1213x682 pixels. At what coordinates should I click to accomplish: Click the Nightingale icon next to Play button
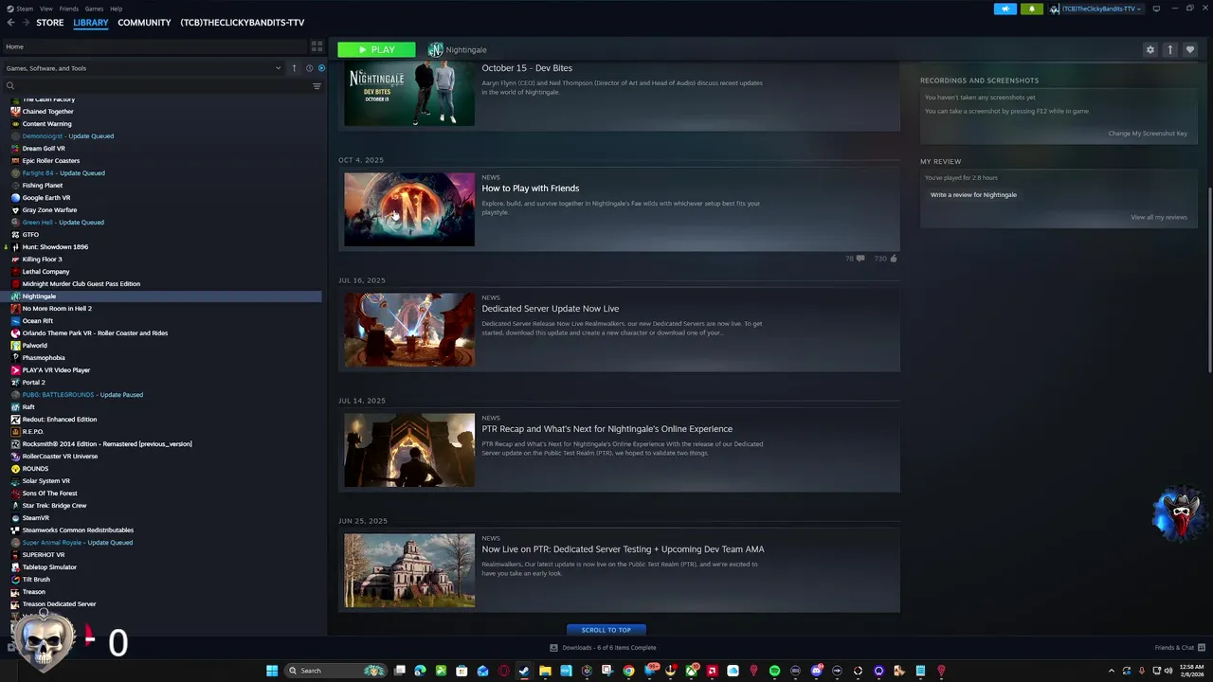(435, 49)
